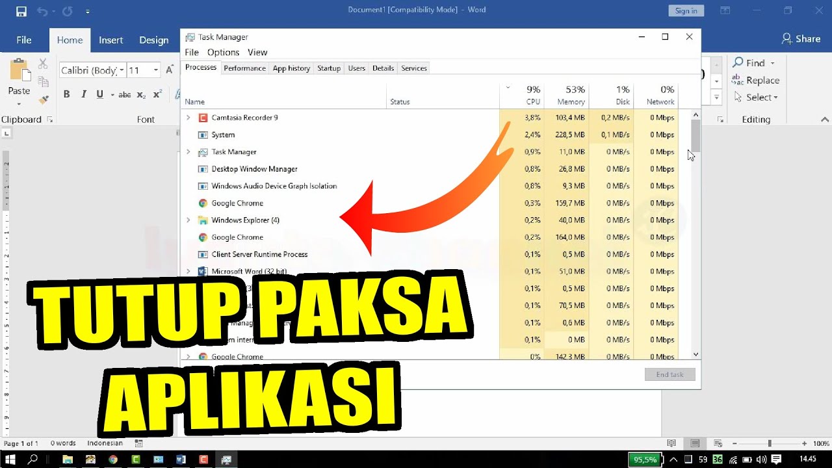The height and width of the screenshot is (468, 832).
Task: Click the Cut scissors icon
Action: point(43,64)
